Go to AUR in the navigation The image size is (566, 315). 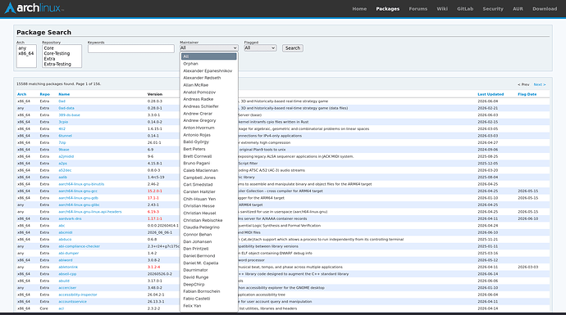(x=518, y=9)
